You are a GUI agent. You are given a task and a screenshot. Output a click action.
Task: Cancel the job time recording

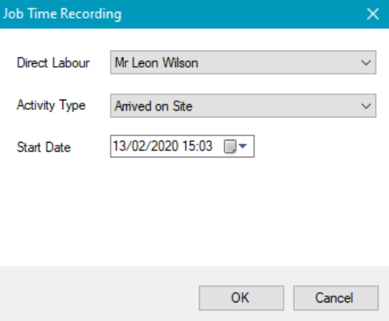(x=336, y=298)
